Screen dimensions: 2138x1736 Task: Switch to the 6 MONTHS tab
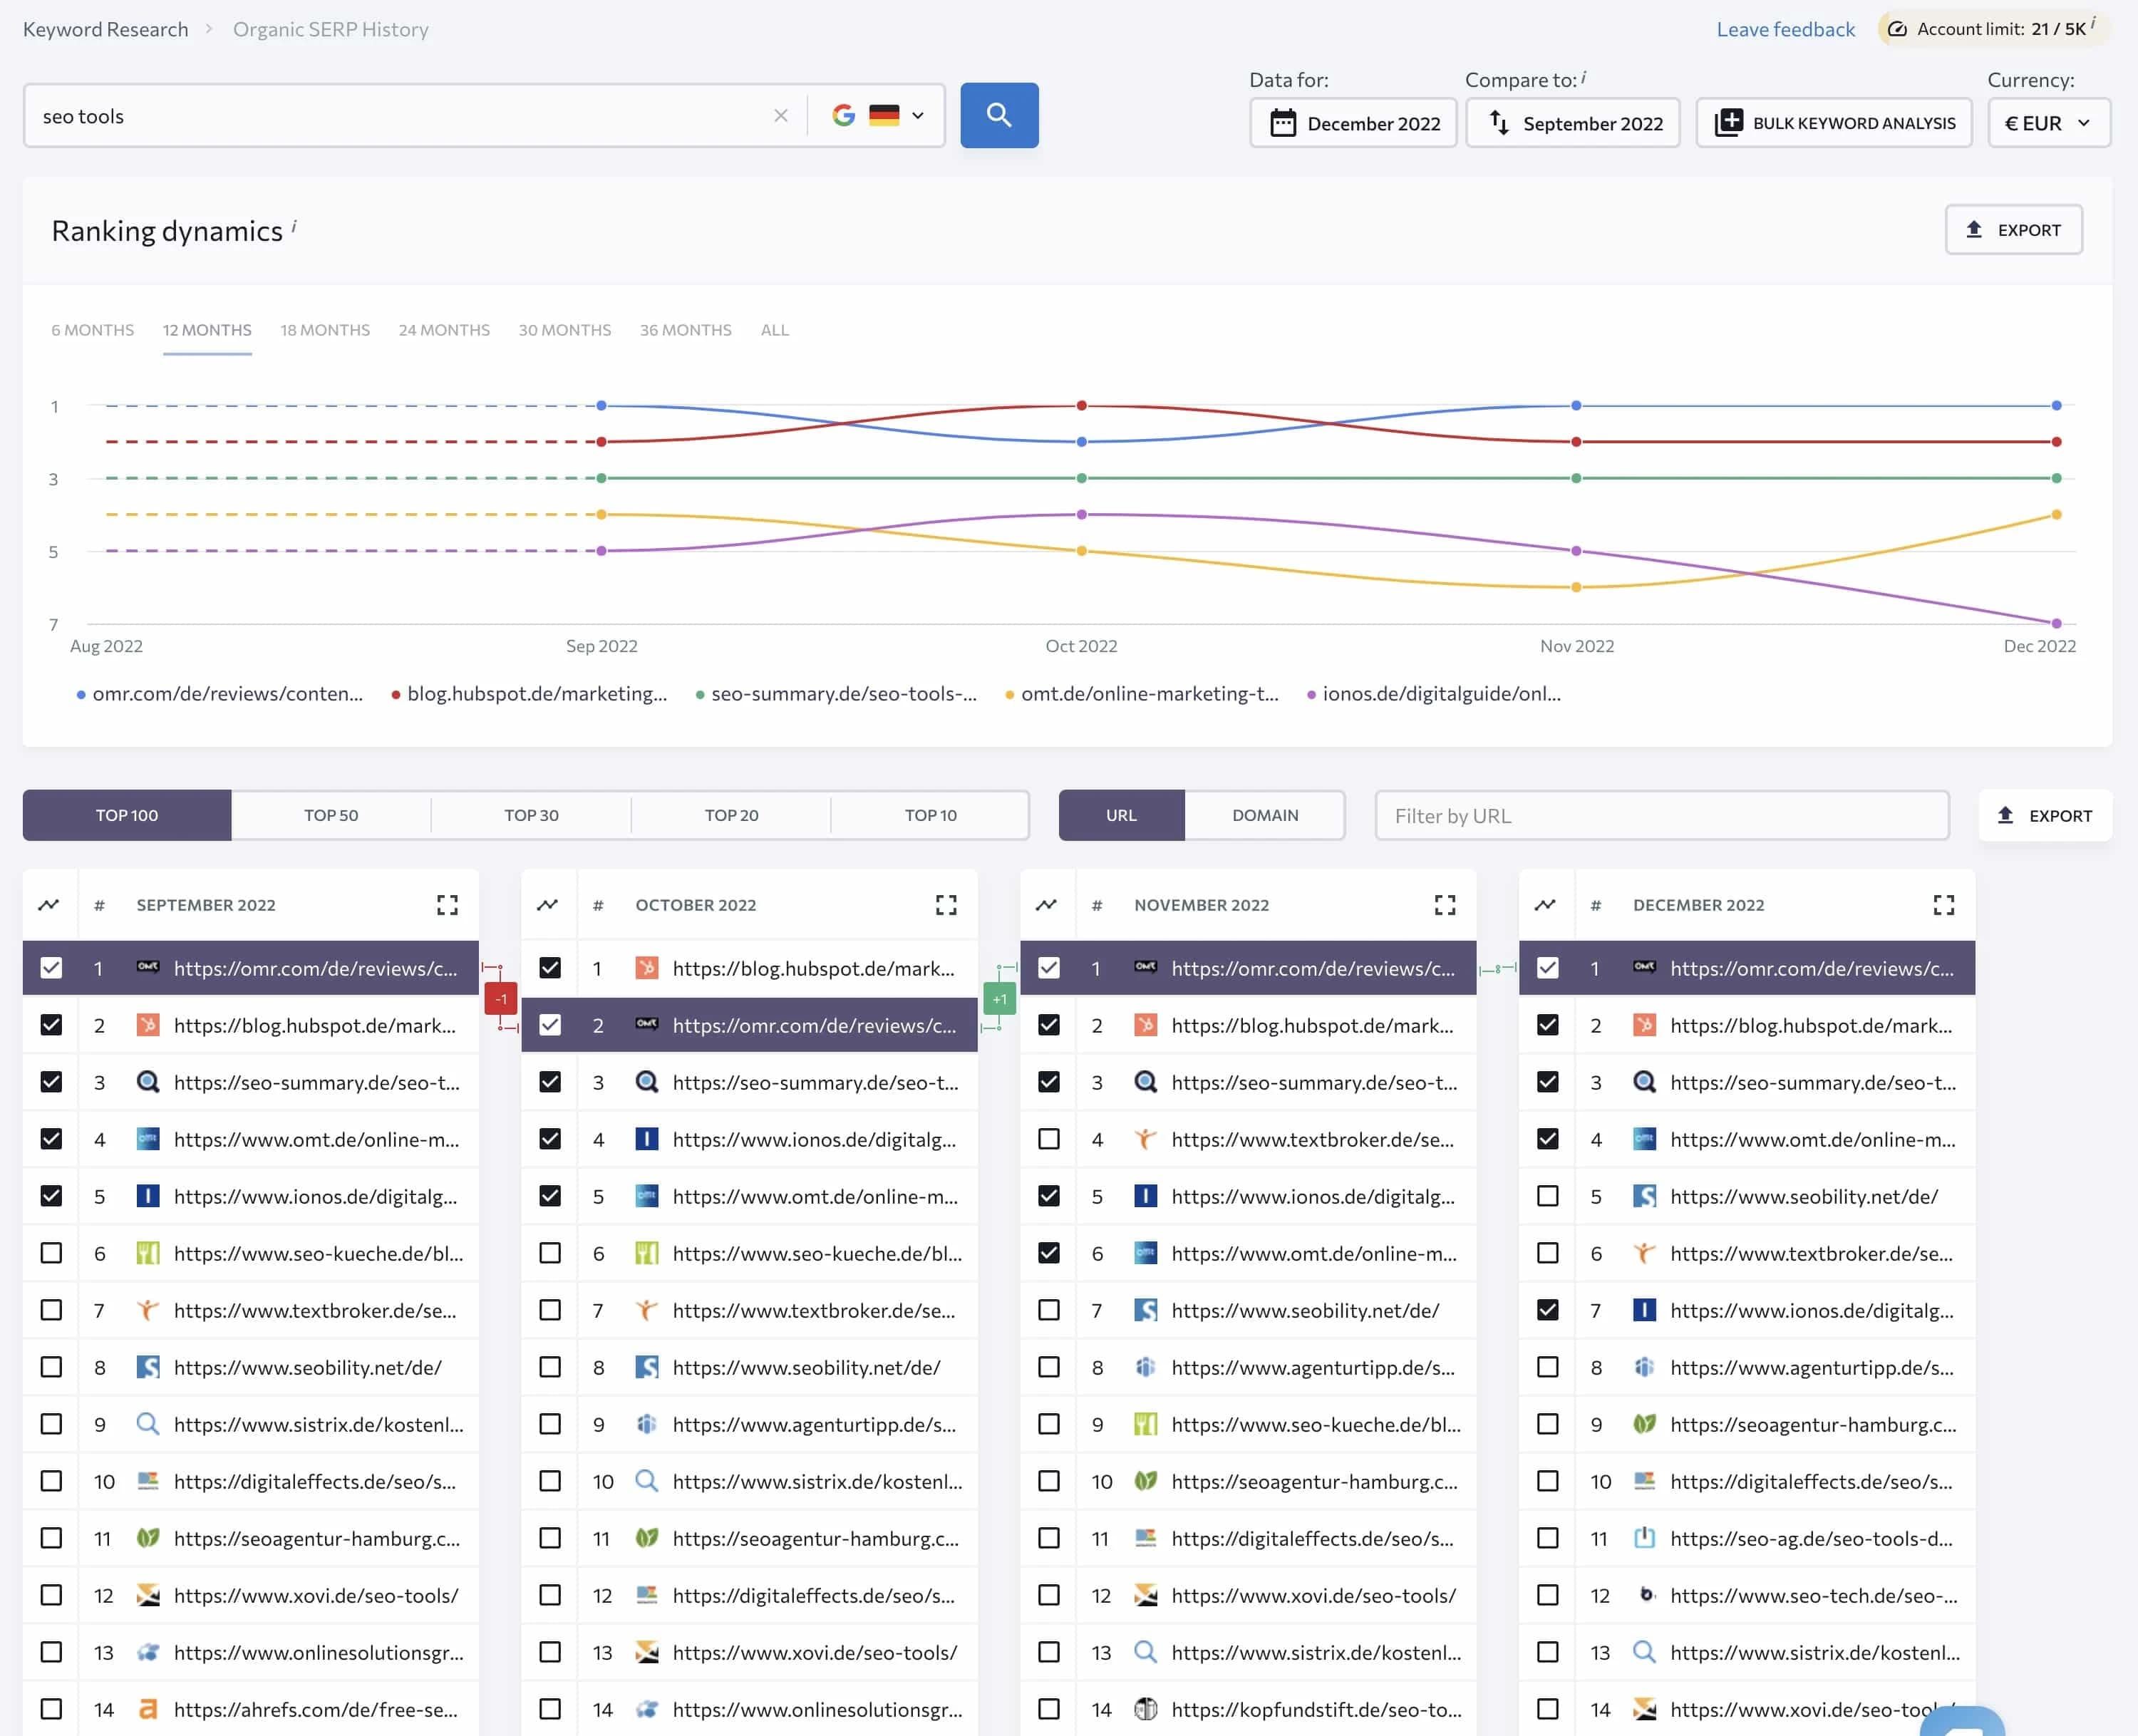click(x=91, y=329)
